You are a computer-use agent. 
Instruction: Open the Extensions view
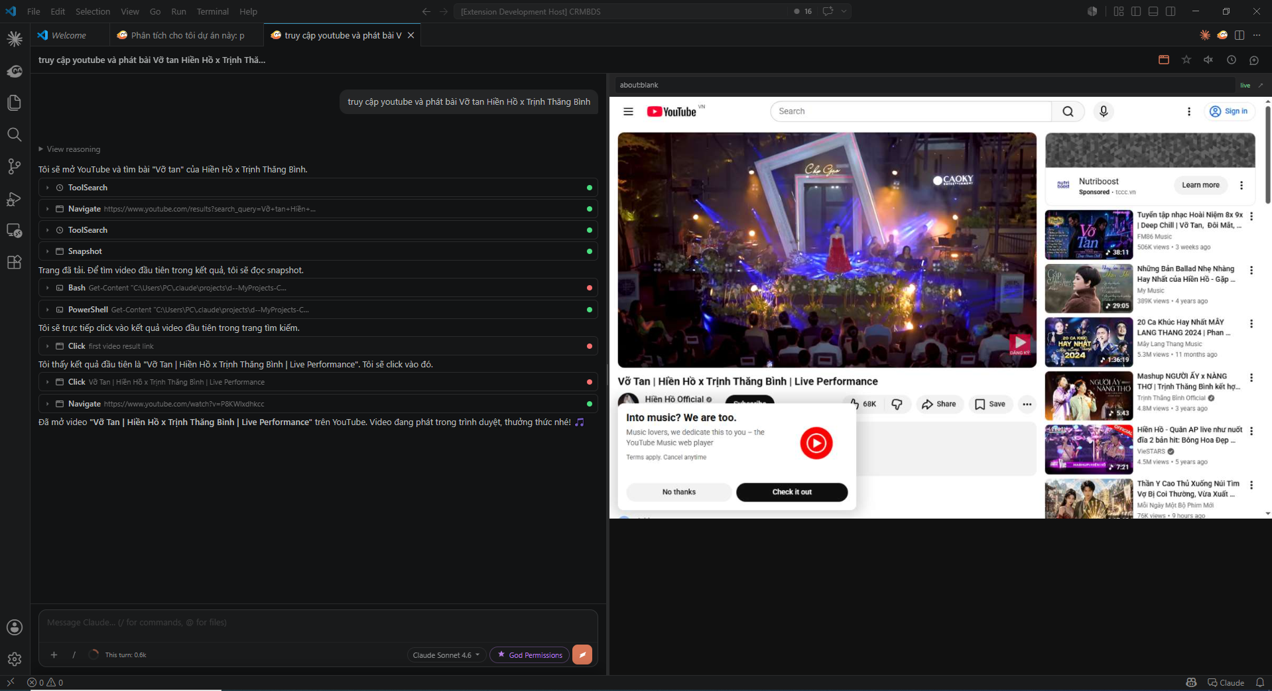click(x=15, y=262)
